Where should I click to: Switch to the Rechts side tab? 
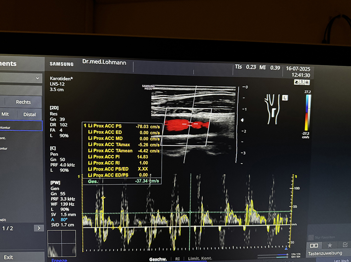click(23, 102)
